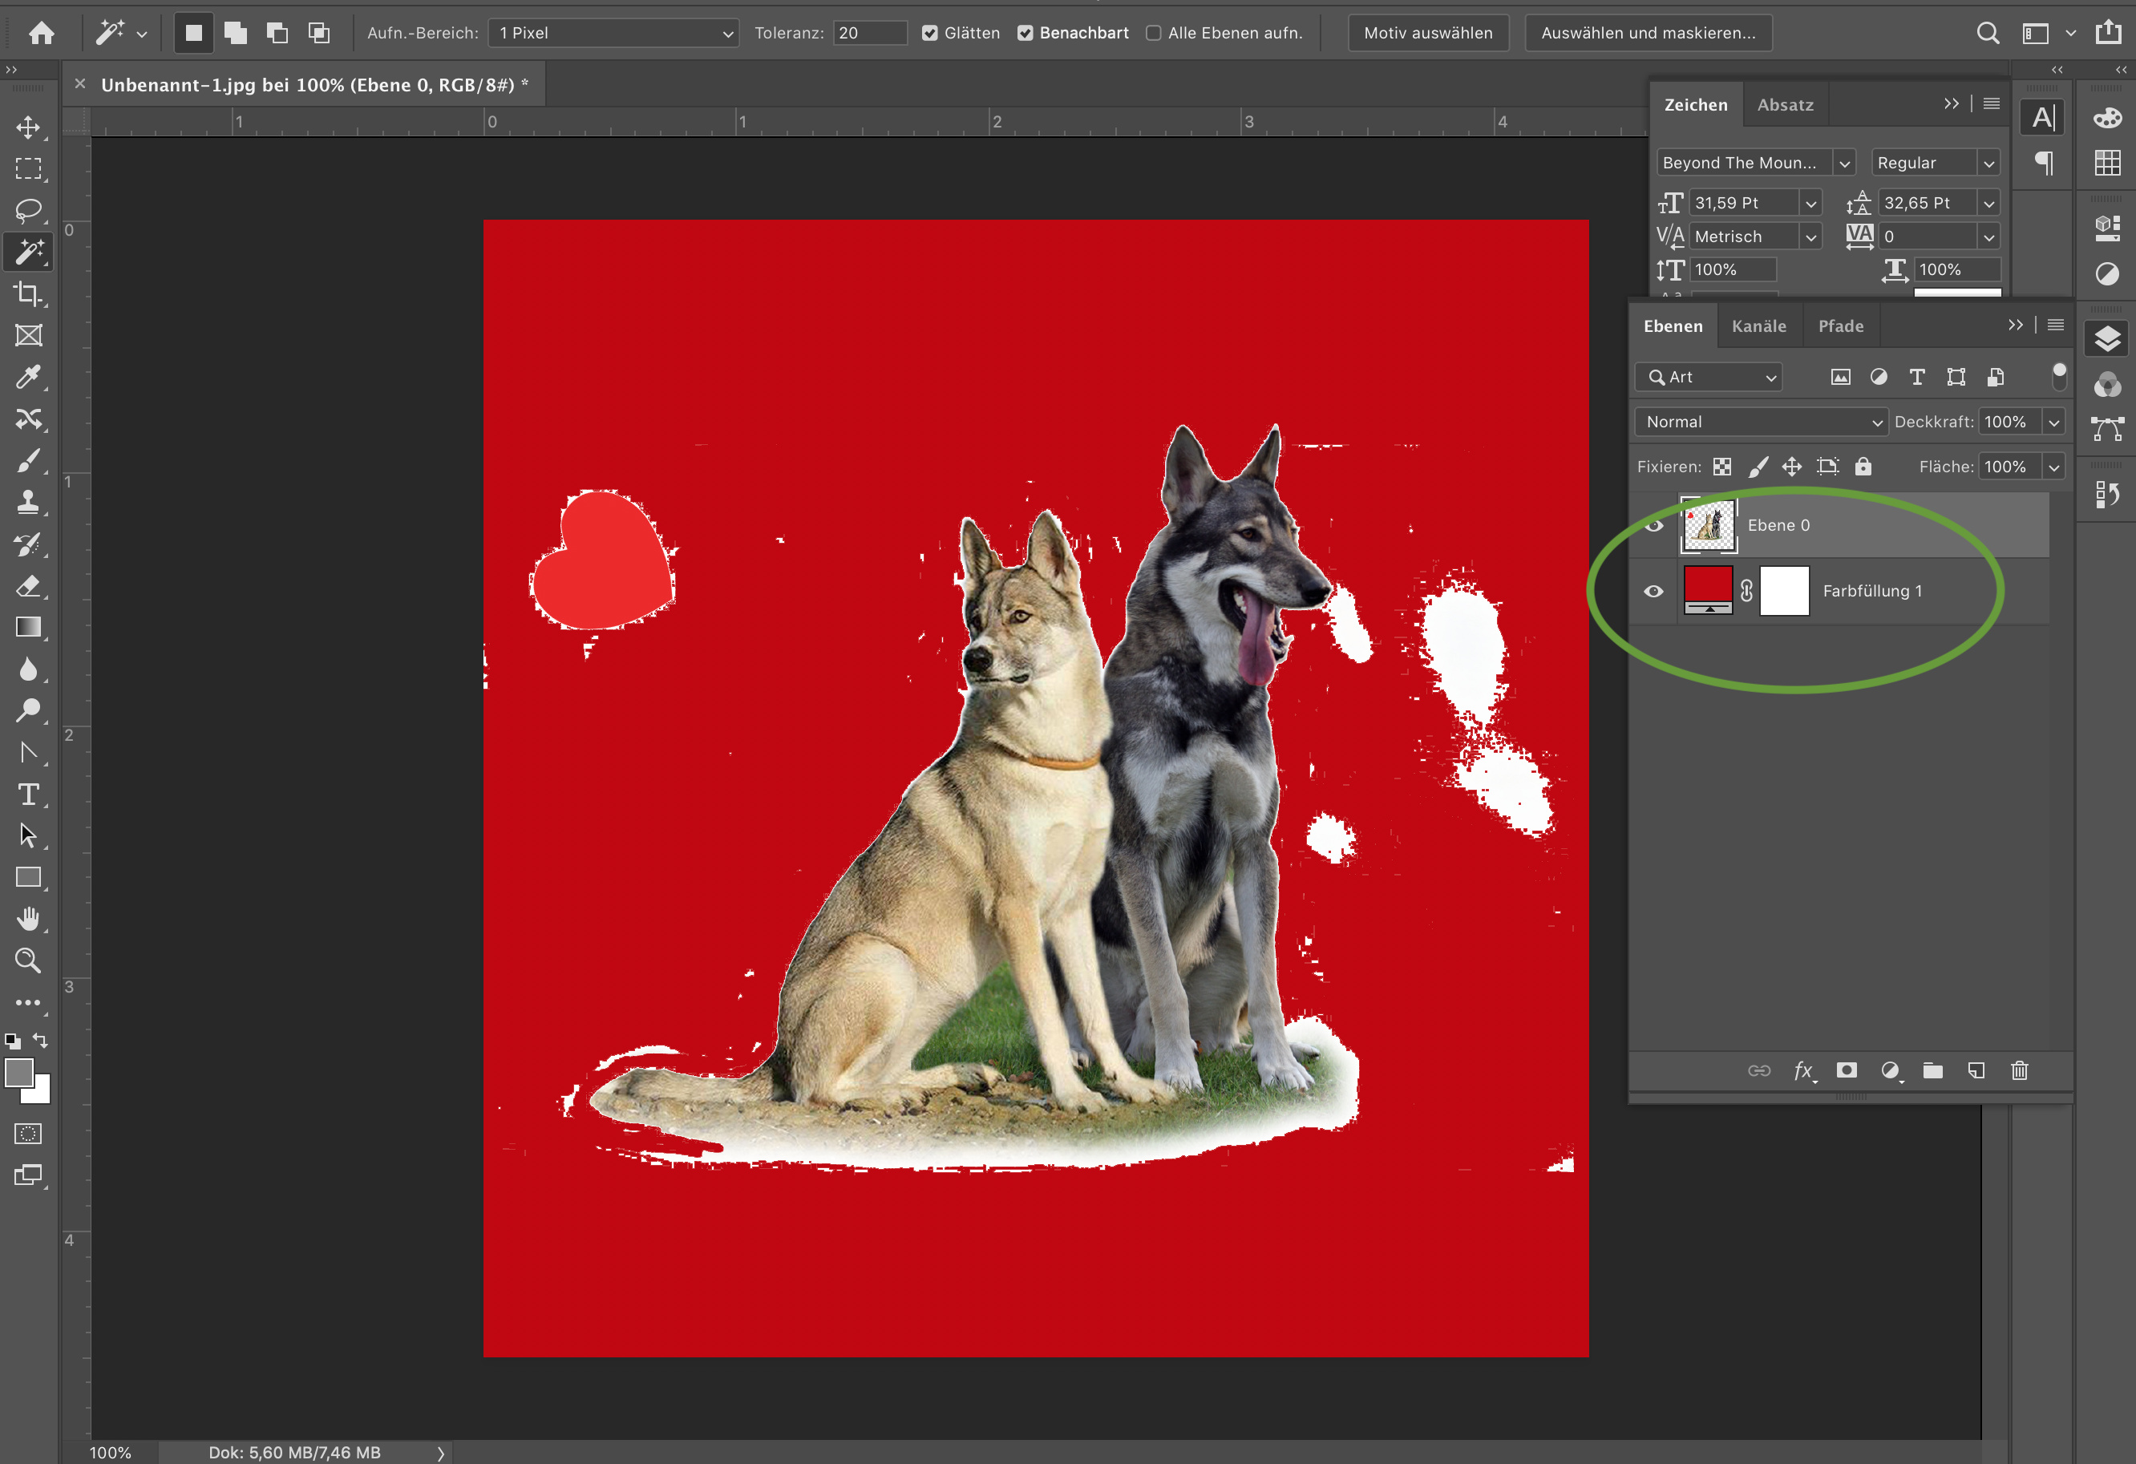Select the Eraser tool
2136x1464 pixels.
[27, 586]
